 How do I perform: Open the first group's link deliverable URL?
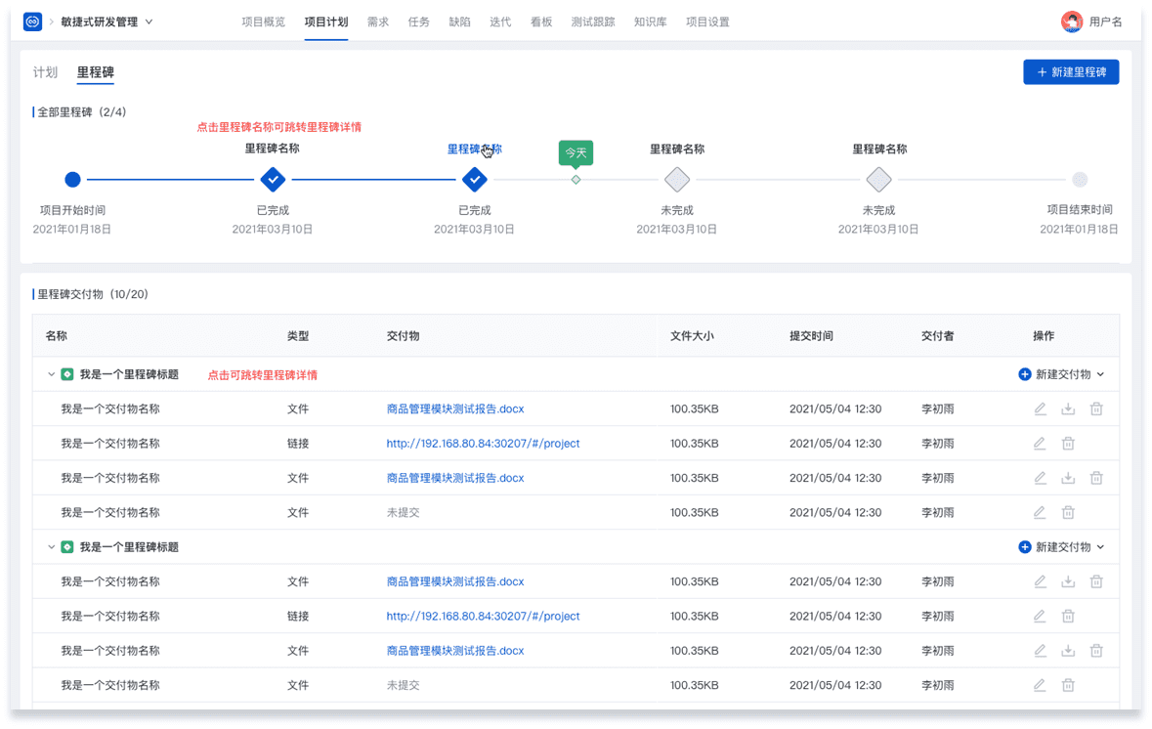tap(483, 444)
